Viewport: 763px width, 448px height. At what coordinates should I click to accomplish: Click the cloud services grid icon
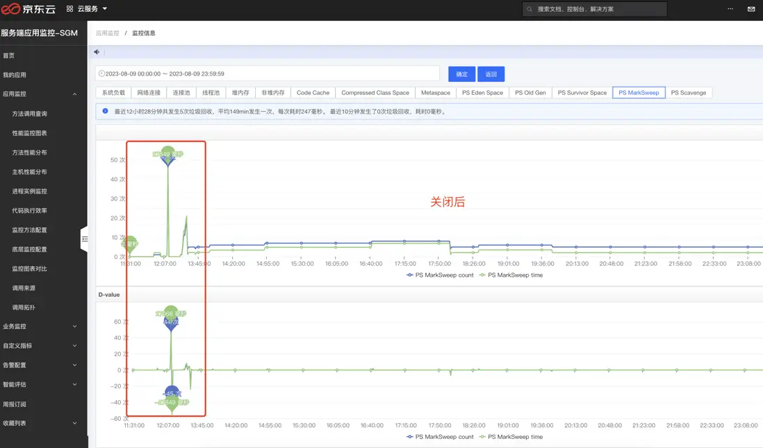pyautogui.click(x=70, y=9)
